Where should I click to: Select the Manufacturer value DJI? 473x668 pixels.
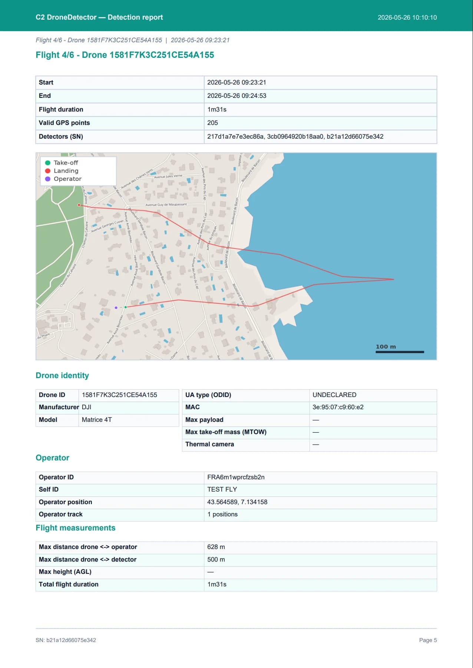[86, 407]
